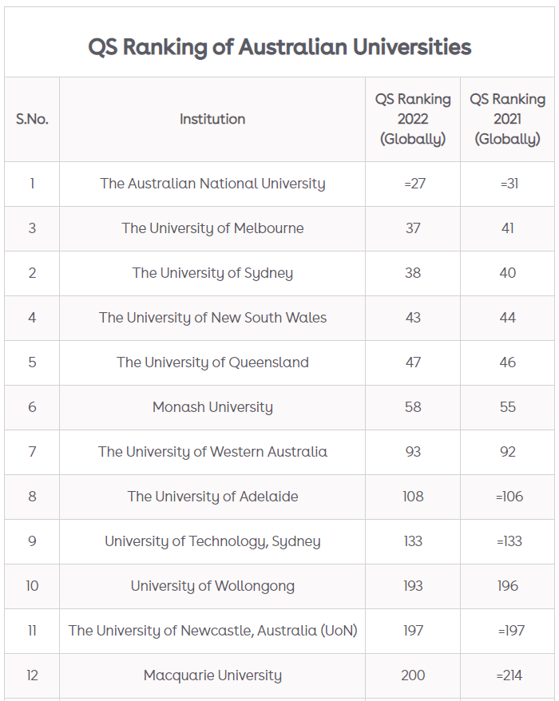Viewport: 559px width, 701px height.
Task: Select The University of Melbourne row
Action: coord(279,228)
